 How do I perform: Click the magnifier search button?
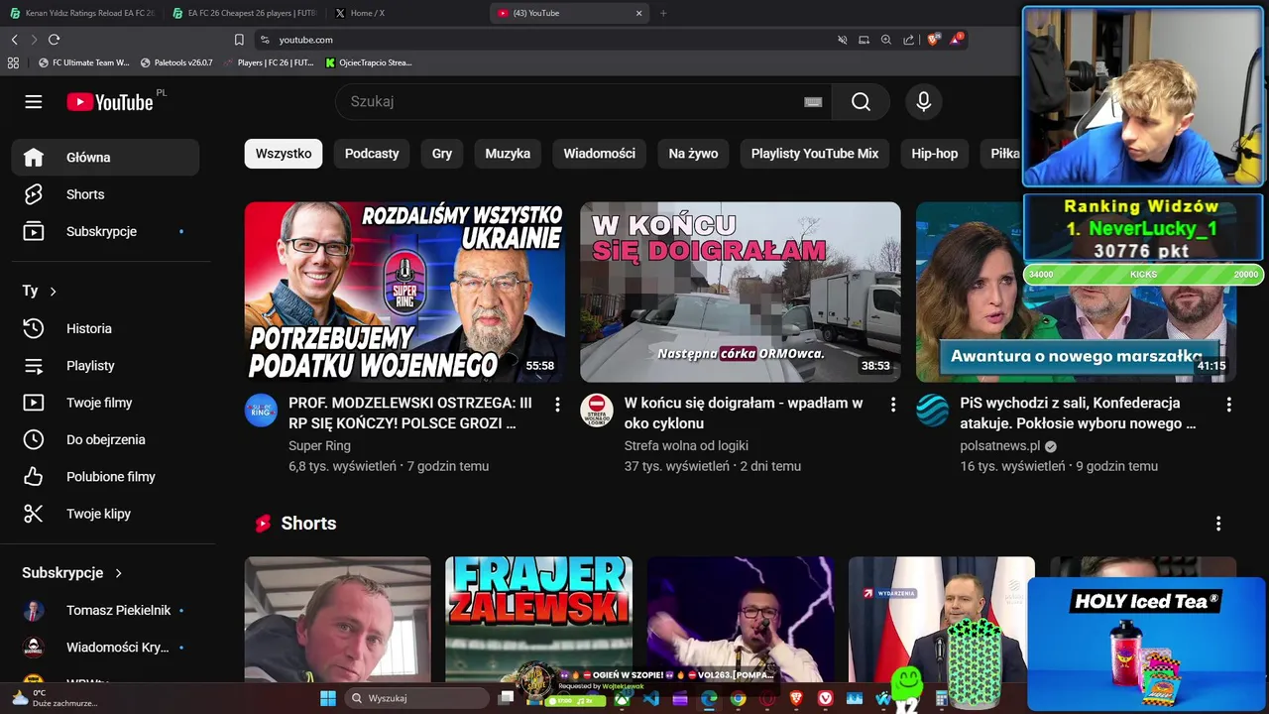(861, 102)
